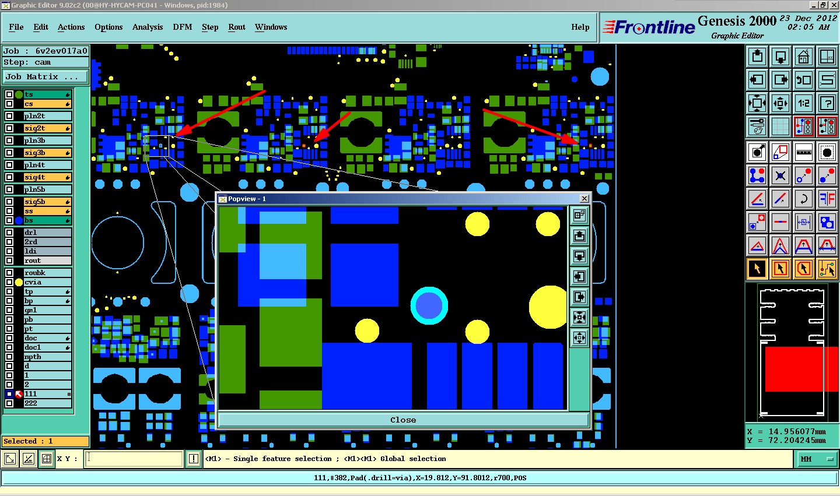Toggle checkbox for layer bs
Viewport: 840px width, 496px height.
(x=9, y=220)
